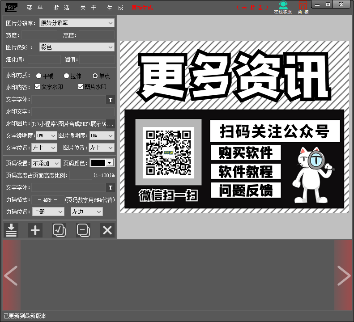354x322 pixels.
Task: Toggle the 图片水印 checkbox
Action: pos(81,87)
